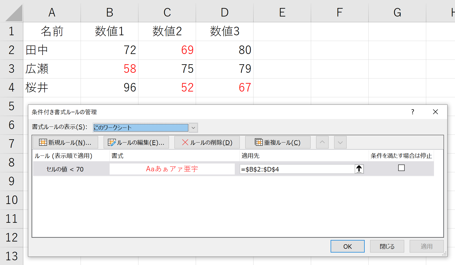Click cell with name 広瀬
The width and height of the screenshot is (455, 265).
[x=52, y=69]
